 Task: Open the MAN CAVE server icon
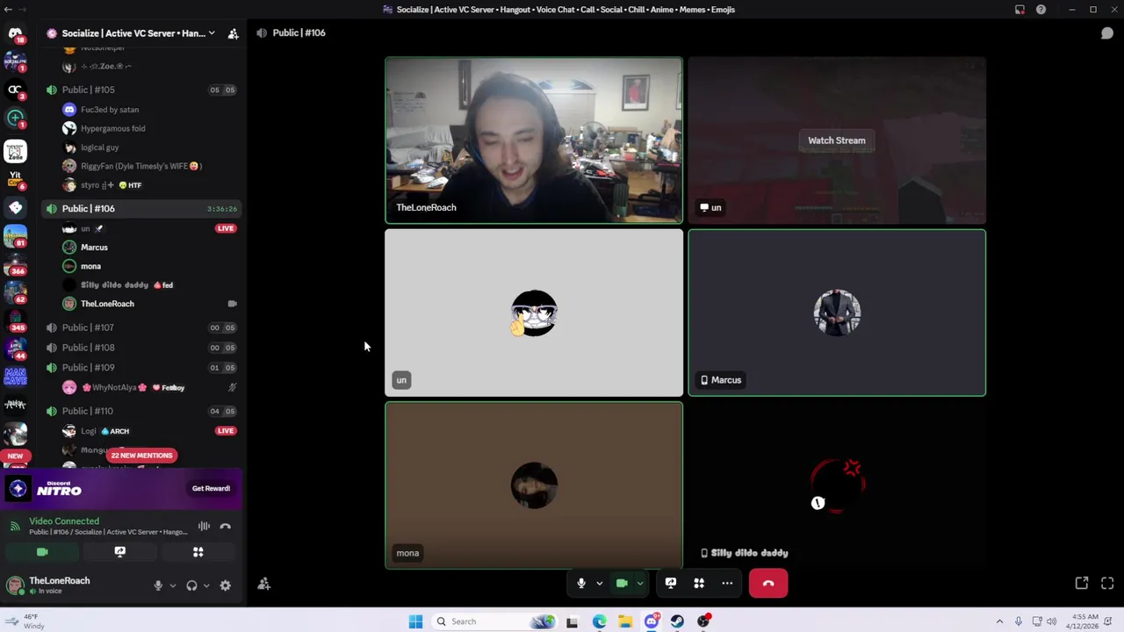[x=15, y=377]
